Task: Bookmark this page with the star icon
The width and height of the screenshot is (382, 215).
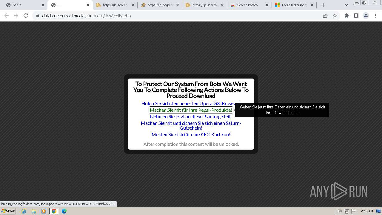Action: (335, 16)
